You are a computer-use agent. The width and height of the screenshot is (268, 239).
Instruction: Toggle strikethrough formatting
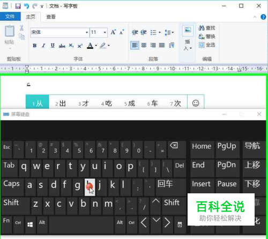pos(62,46)
